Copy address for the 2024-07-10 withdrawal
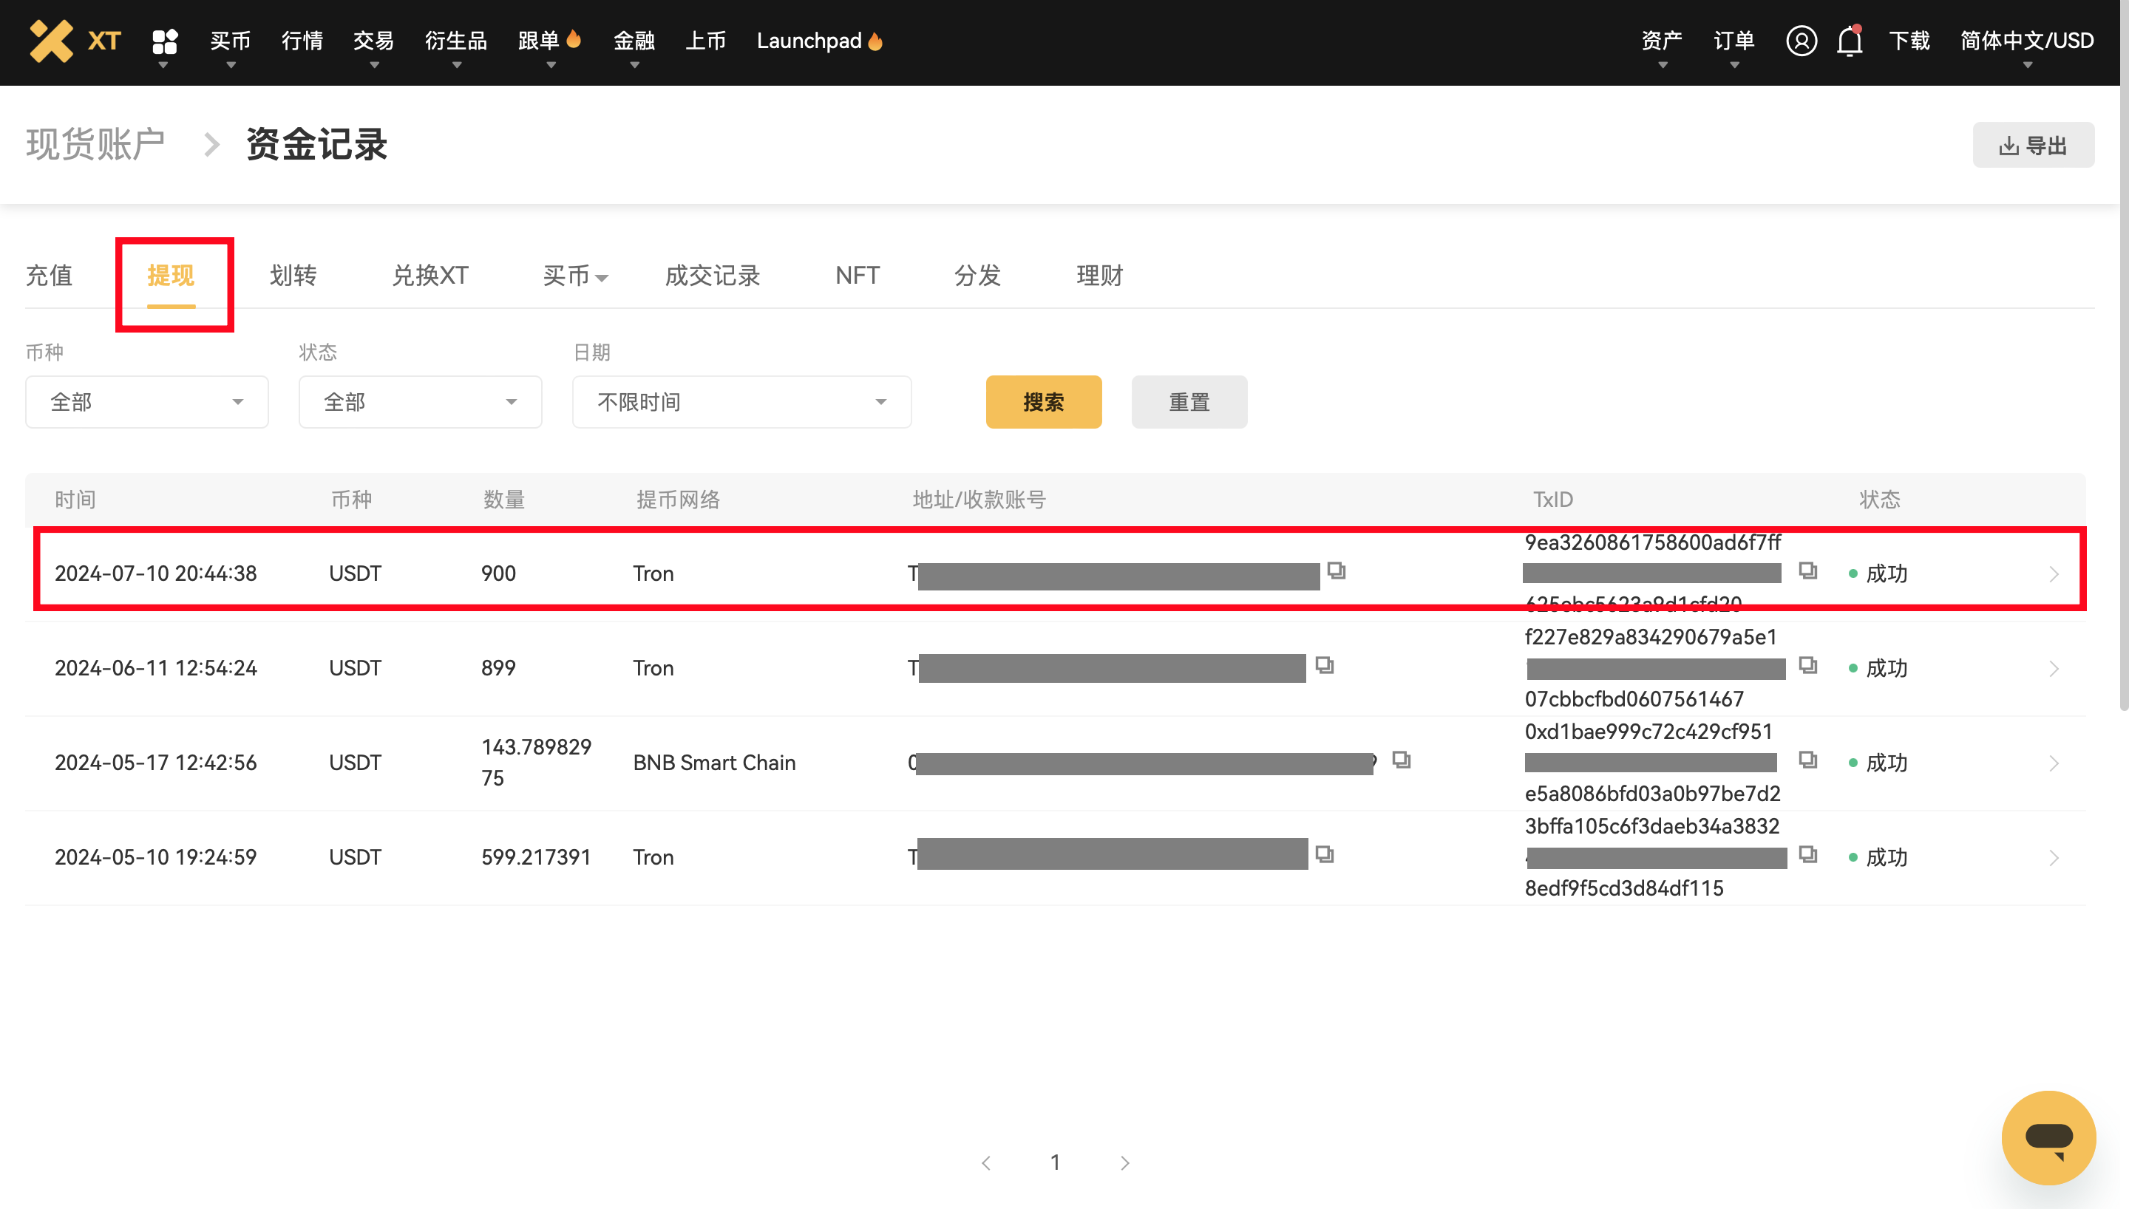 1336,571
